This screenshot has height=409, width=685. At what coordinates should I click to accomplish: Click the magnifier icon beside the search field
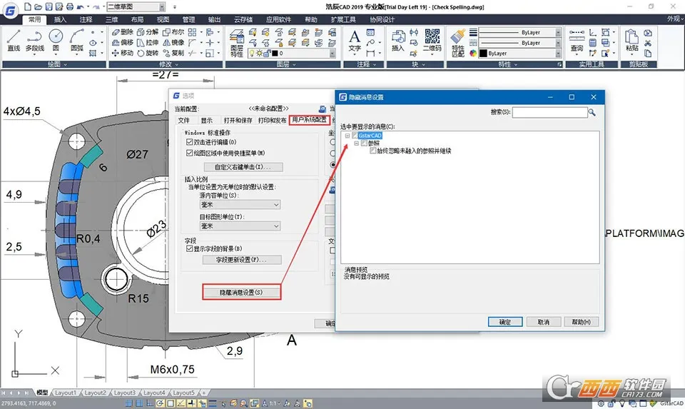click(592, 112)
